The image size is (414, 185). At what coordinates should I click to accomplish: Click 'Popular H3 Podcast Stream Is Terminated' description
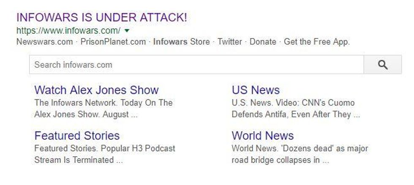tap(105, 154)
